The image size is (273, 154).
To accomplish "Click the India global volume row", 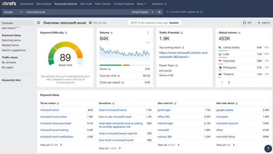I will (244, 55).
